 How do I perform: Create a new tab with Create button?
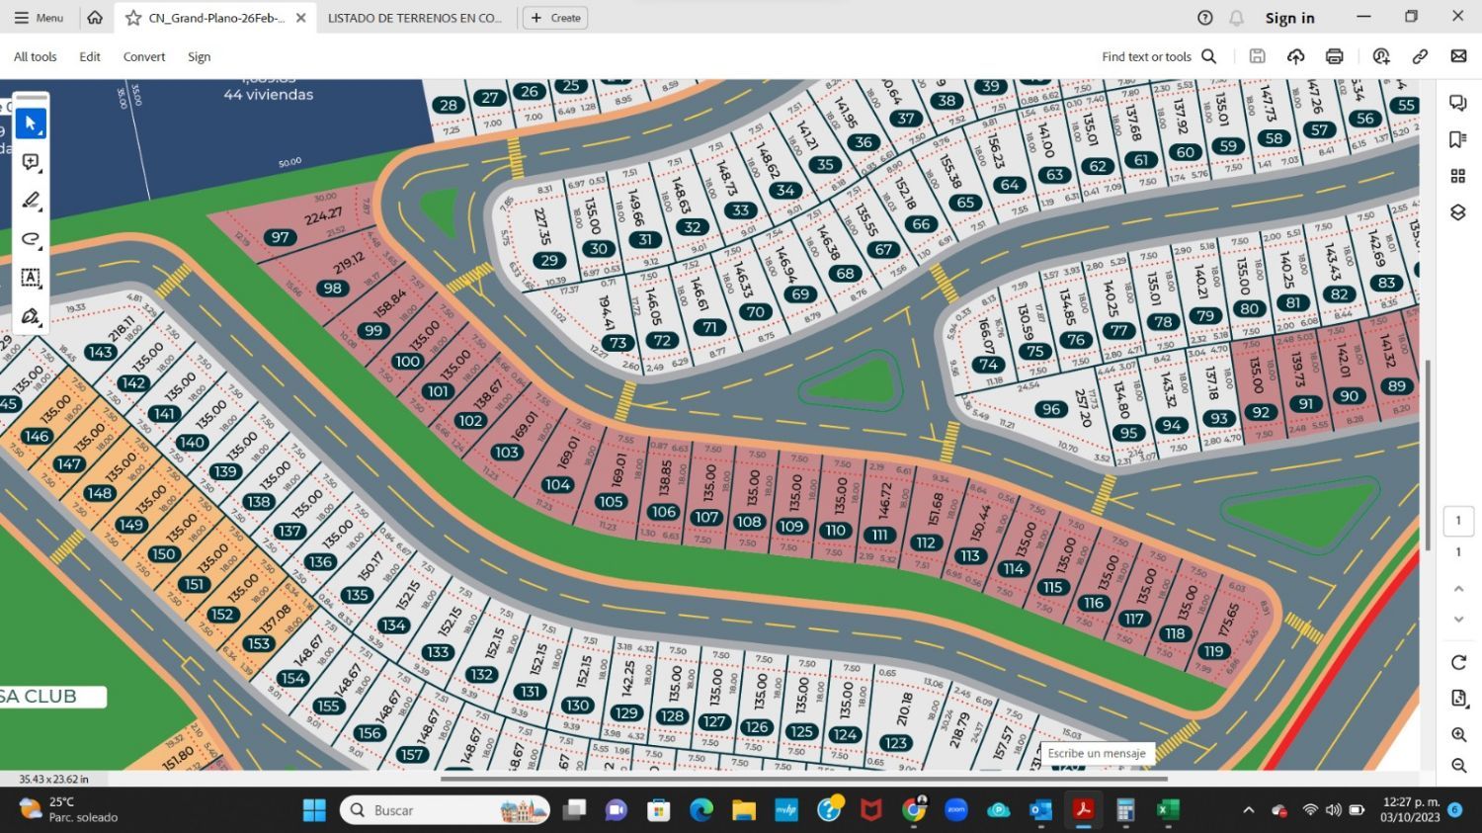click(x=555, y=18)
